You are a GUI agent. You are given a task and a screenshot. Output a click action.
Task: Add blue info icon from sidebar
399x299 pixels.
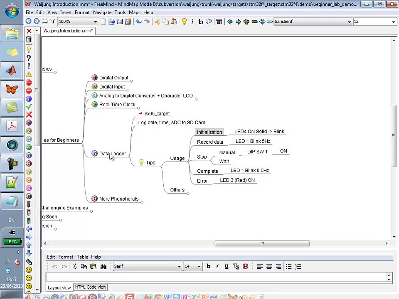29,99
